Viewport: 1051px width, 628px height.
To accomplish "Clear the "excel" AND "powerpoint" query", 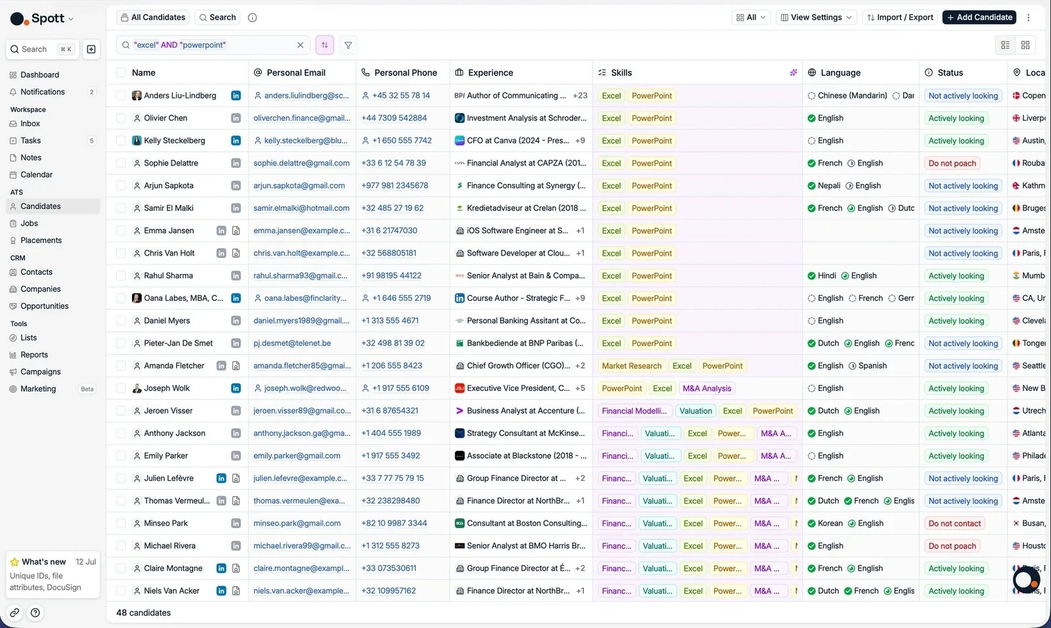I will tap(300, 45).
